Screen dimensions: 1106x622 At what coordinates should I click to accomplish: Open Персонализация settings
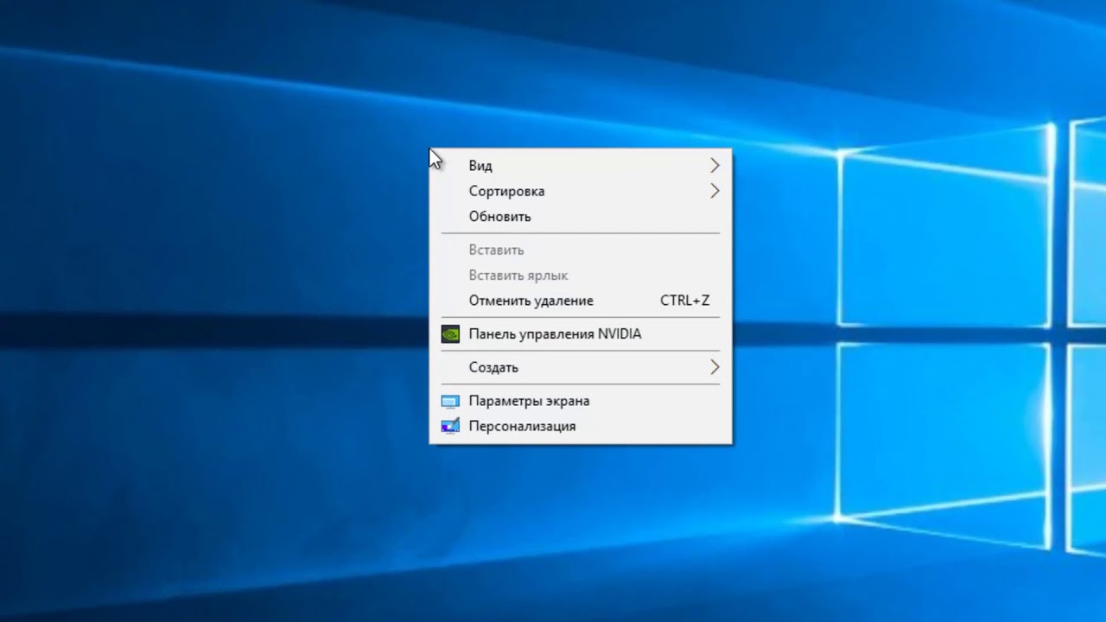[580, 426]
